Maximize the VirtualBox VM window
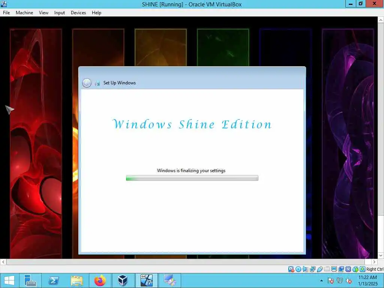This screenshot has height=288, width=384. [360, 4]
